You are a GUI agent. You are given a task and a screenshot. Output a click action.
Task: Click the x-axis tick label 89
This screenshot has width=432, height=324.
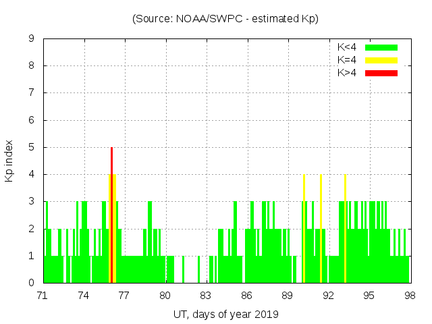point(287,296)
